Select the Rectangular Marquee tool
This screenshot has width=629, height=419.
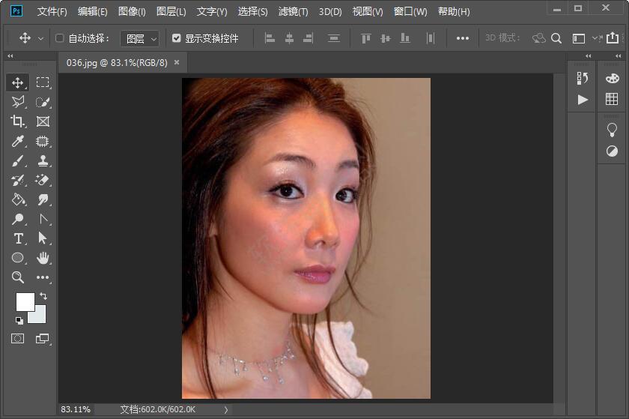point(43,82)
